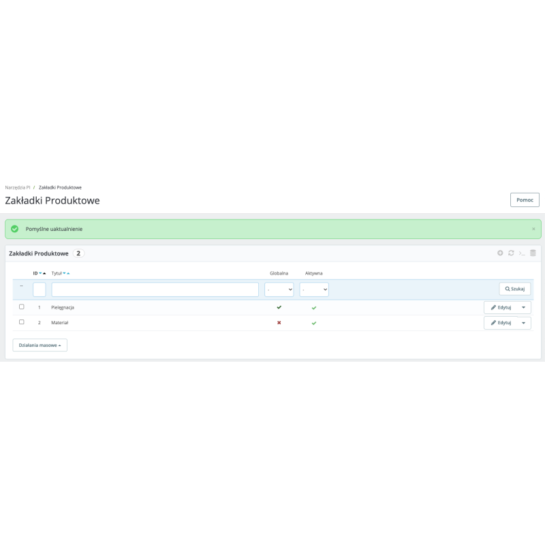
Task: Check the Materiał row checkbox
Action: (x=22, y=322)
